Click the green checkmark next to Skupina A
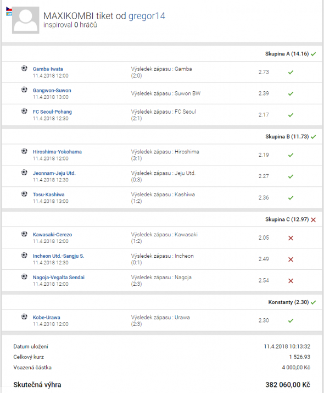This screenshot has width=324, height=393. (313, 54)
